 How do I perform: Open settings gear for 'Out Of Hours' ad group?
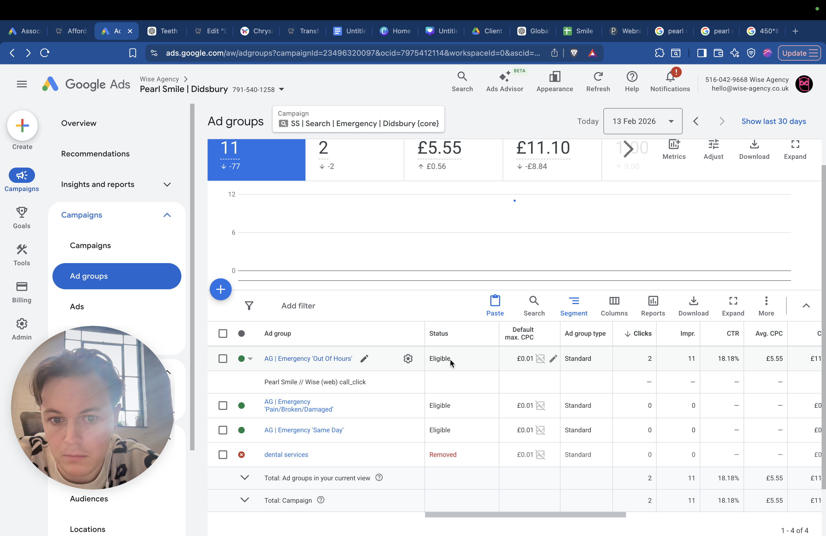pyautogui.click(x=408, y=359)
